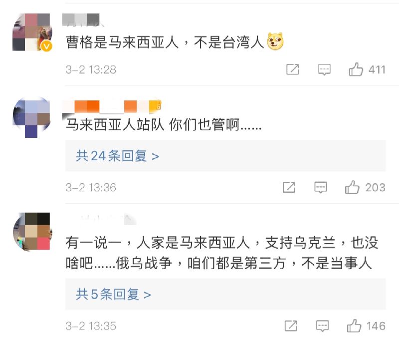Click the 3-2 13:28 timestamp
399x337 pixels.
click(x=91, y=70)
